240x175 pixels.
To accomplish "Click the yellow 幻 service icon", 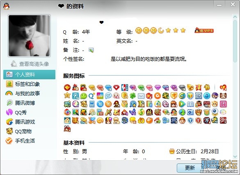I will 141,121.
